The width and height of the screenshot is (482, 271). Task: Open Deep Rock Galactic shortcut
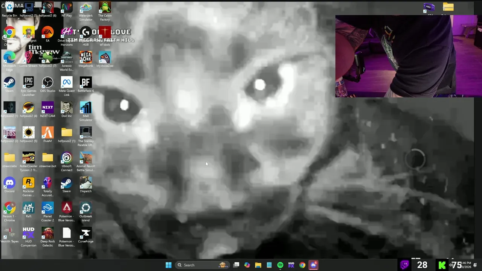tap(47, 238)
